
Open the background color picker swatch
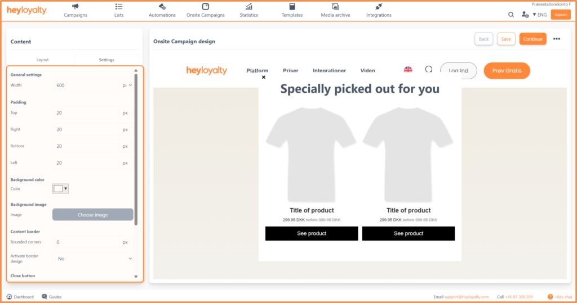[60, 189]
